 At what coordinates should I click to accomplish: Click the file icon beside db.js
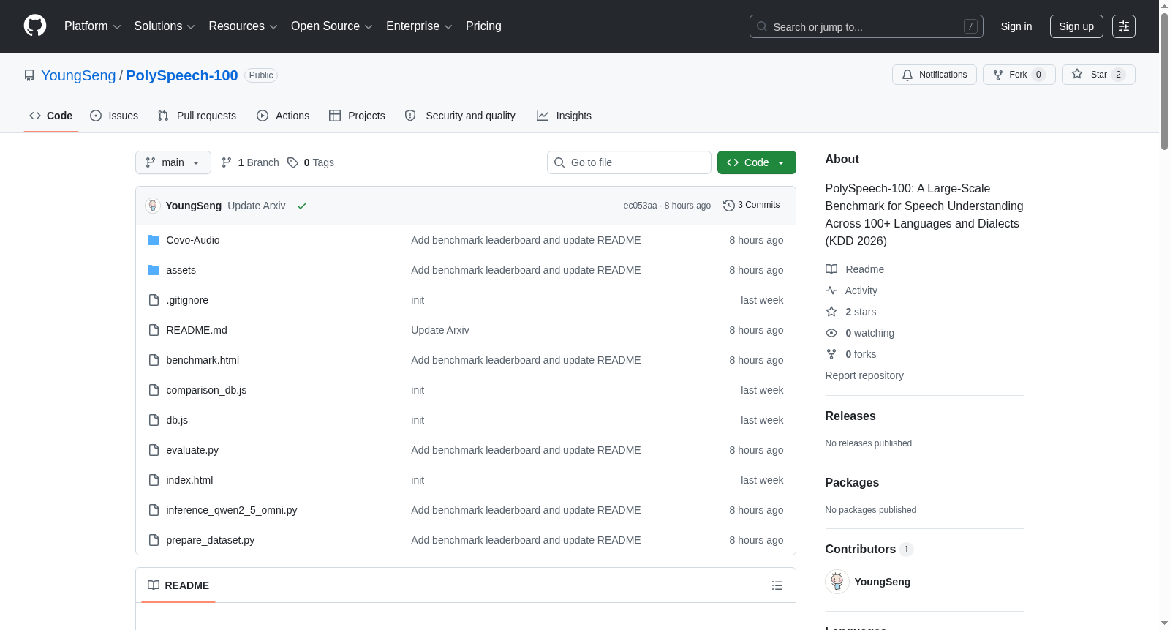tap(154, 420)
